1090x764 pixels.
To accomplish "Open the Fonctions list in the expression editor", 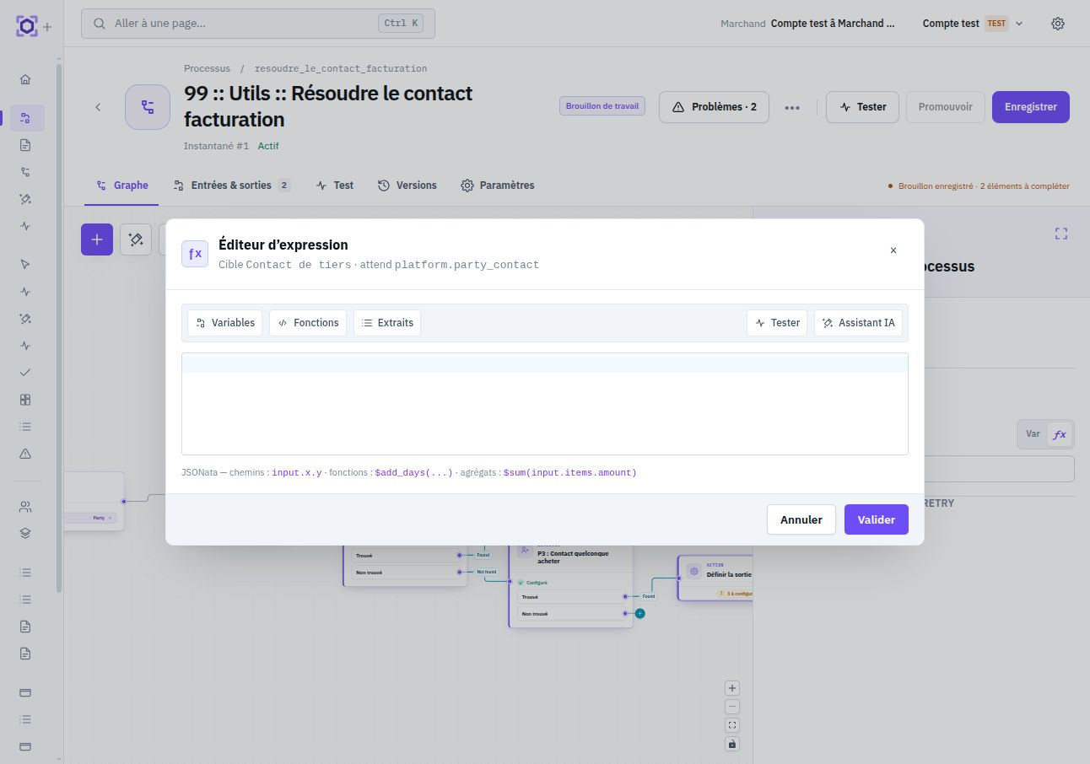I will tap(308, 323).
